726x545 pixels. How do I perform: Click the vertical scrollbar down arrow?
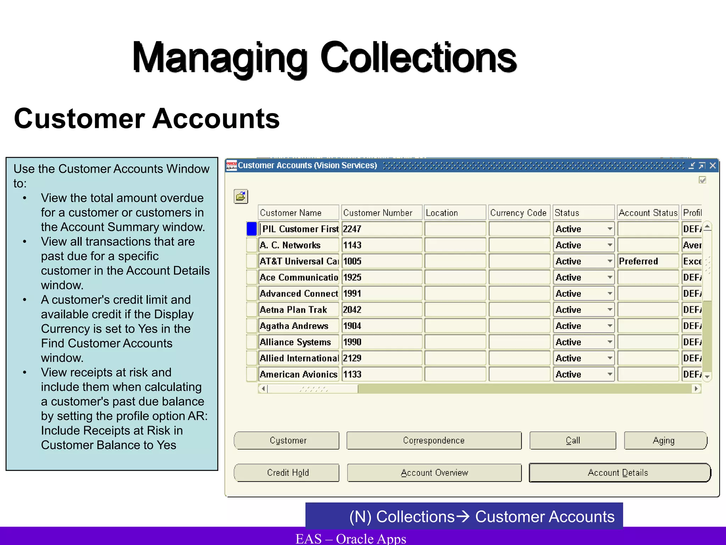tap(707, 377)
